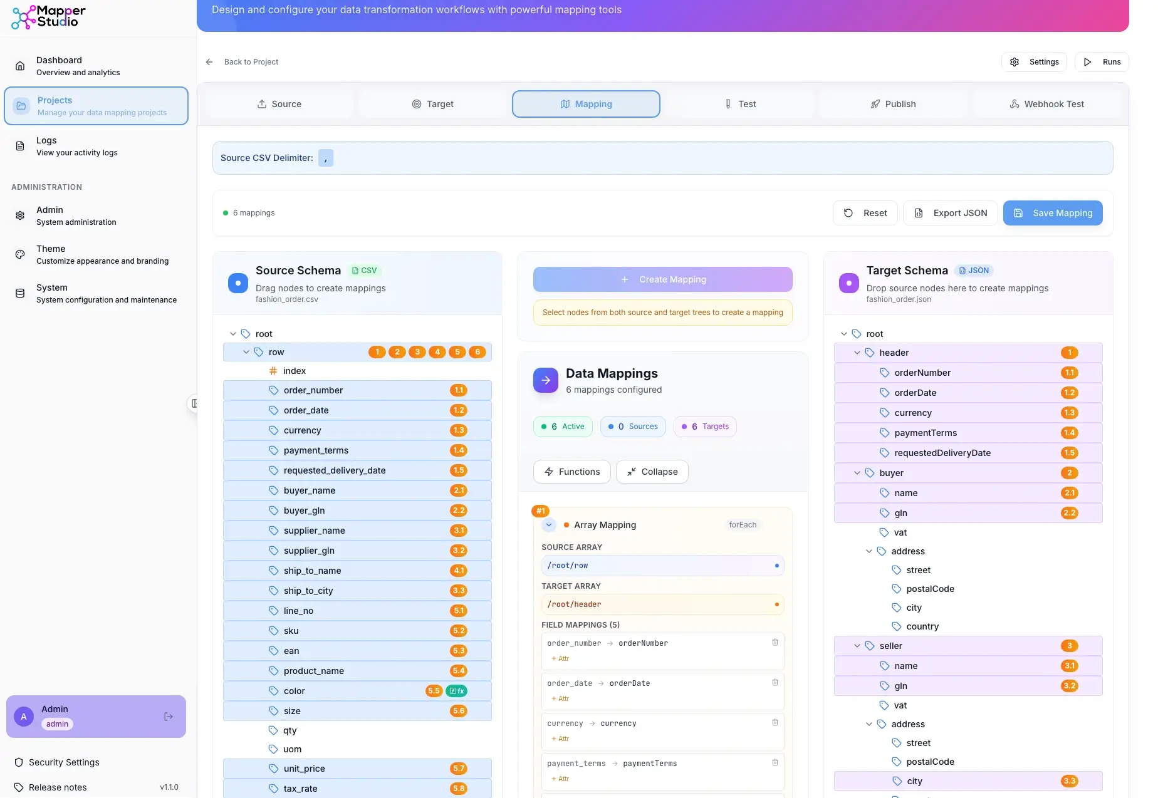Image resolution: width=1158 pixels, height=798 pixels.
Task: Open Logs to view activity
Action: [x=76, y=145]
